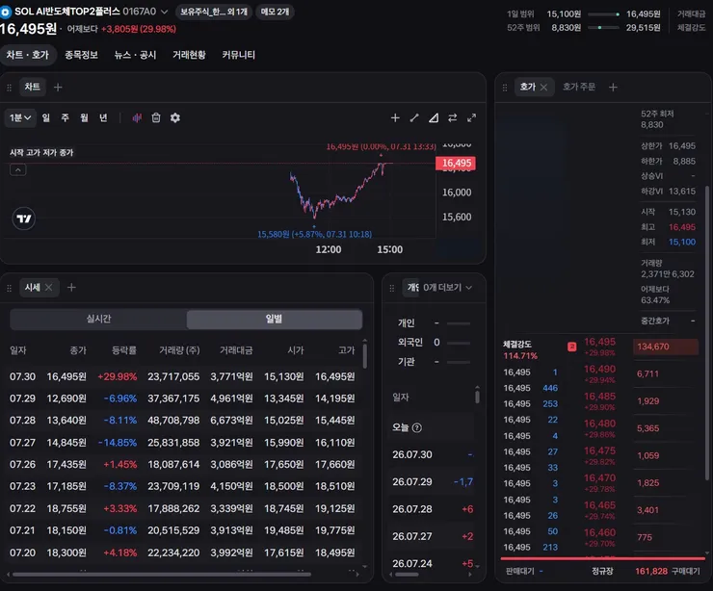Grab the chart panel drag handle

pos(9,88)
